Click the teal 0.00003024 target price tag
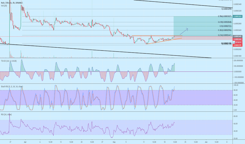245x144 pixels. tap(237, 16)
